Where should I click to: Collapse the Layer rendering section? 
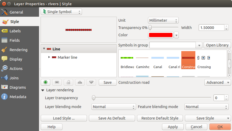click(43, 90)
